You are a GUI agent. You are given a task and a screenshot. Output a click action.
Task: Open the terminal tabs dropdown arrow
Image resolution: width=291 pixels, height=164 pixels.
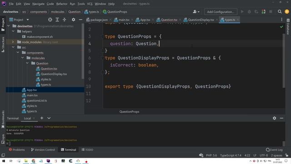49,118
